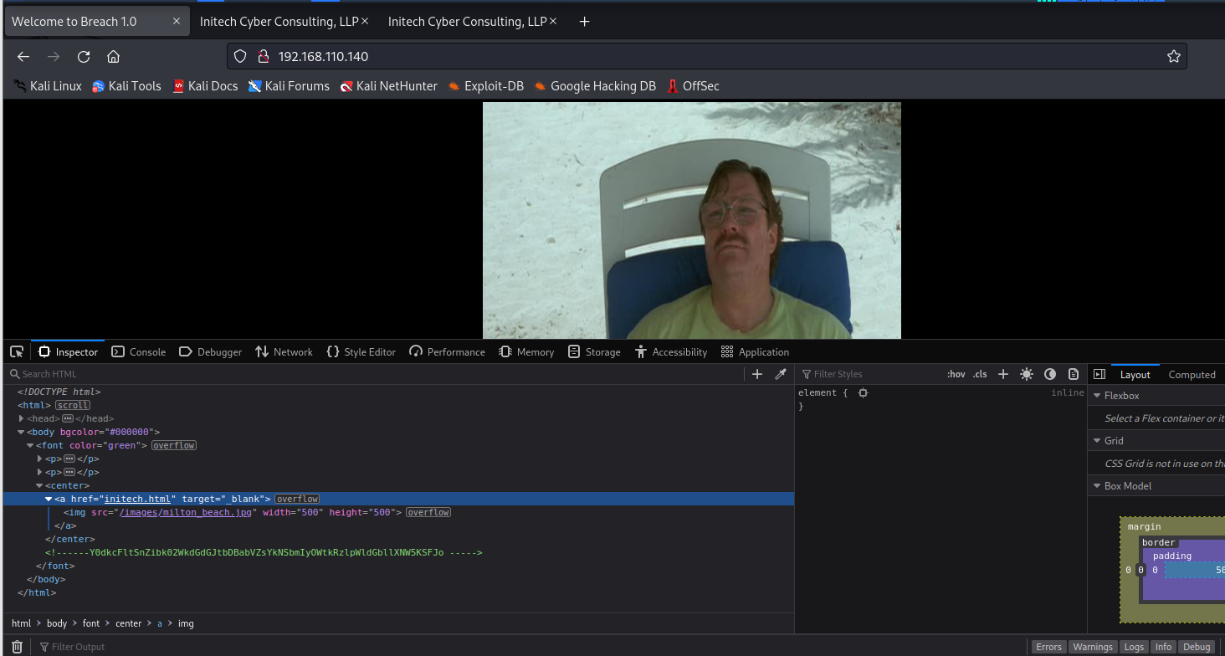Add a new style rule
This screenshot has width=1225, height=656.
pos(1003,374)
